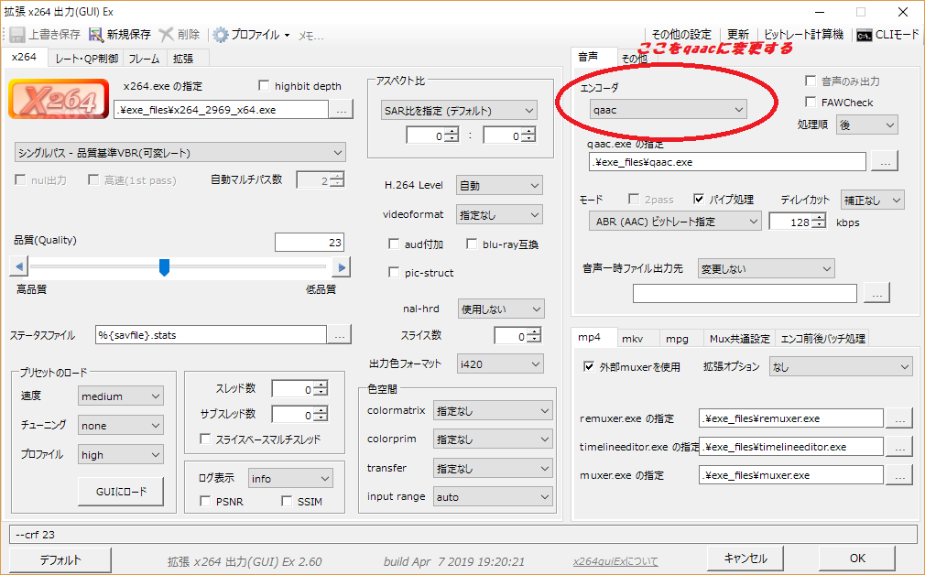Open the rate control mode dropdown
Image resolution: width=925 pixels, height=575 pixels.
coord(180,153)
